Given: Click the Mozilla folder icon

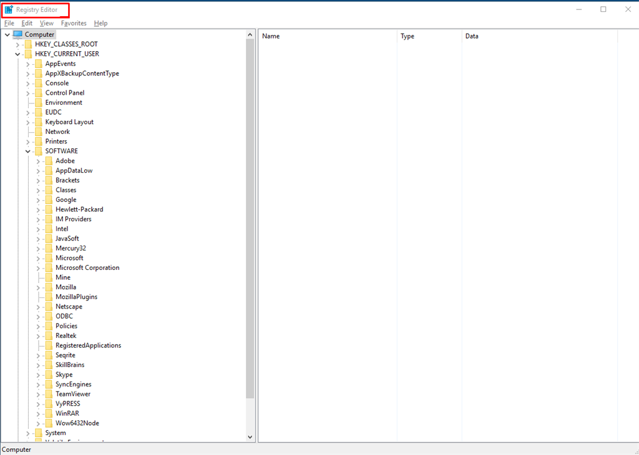Looking at the screenshot, I should [49, 287].
